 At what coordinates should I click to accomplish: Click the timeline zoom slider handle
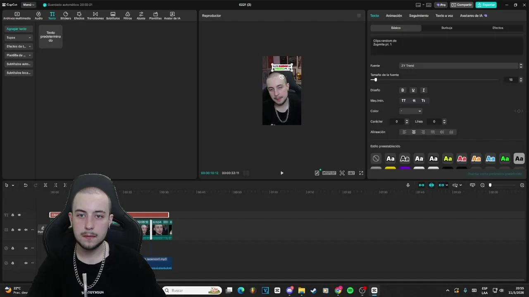[490, 185]
